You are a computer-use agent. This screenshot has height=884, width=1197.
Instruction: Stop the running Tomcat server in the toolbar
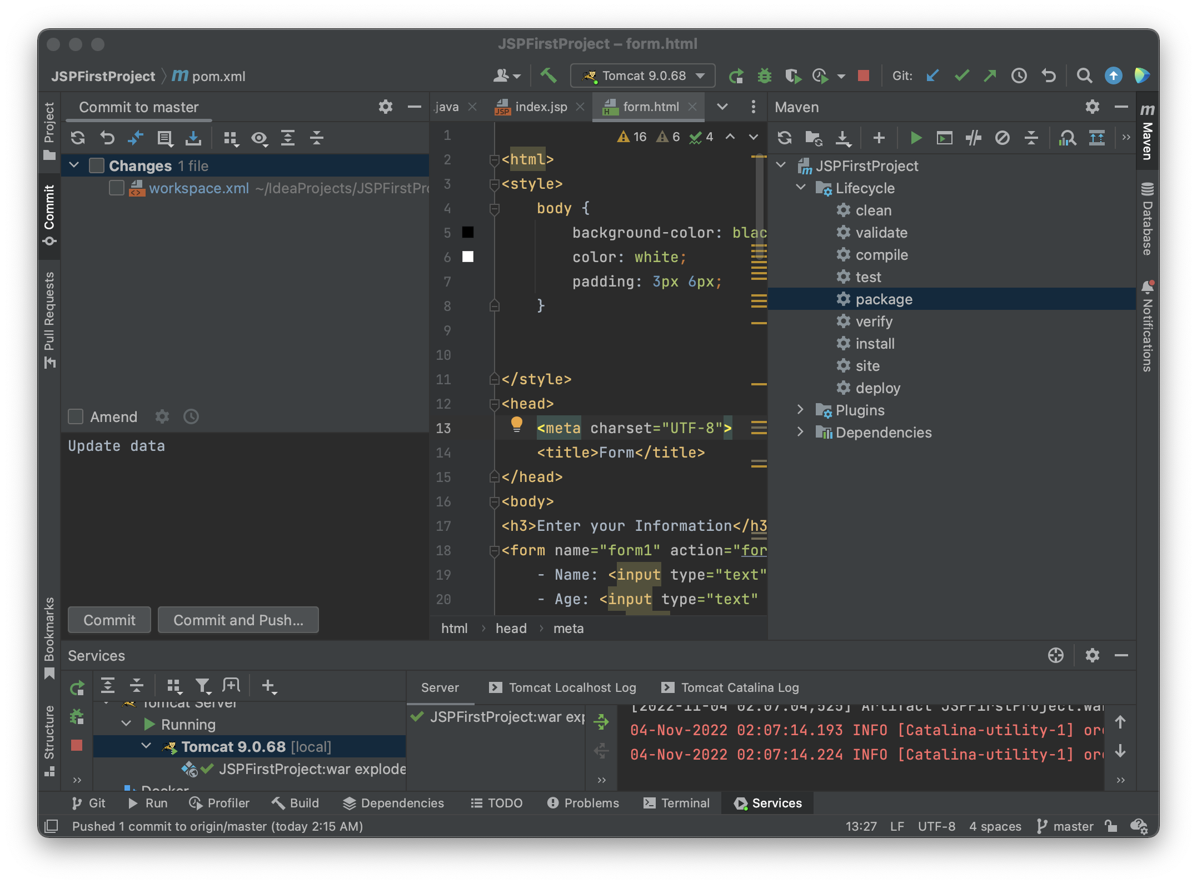click(863, 76)
